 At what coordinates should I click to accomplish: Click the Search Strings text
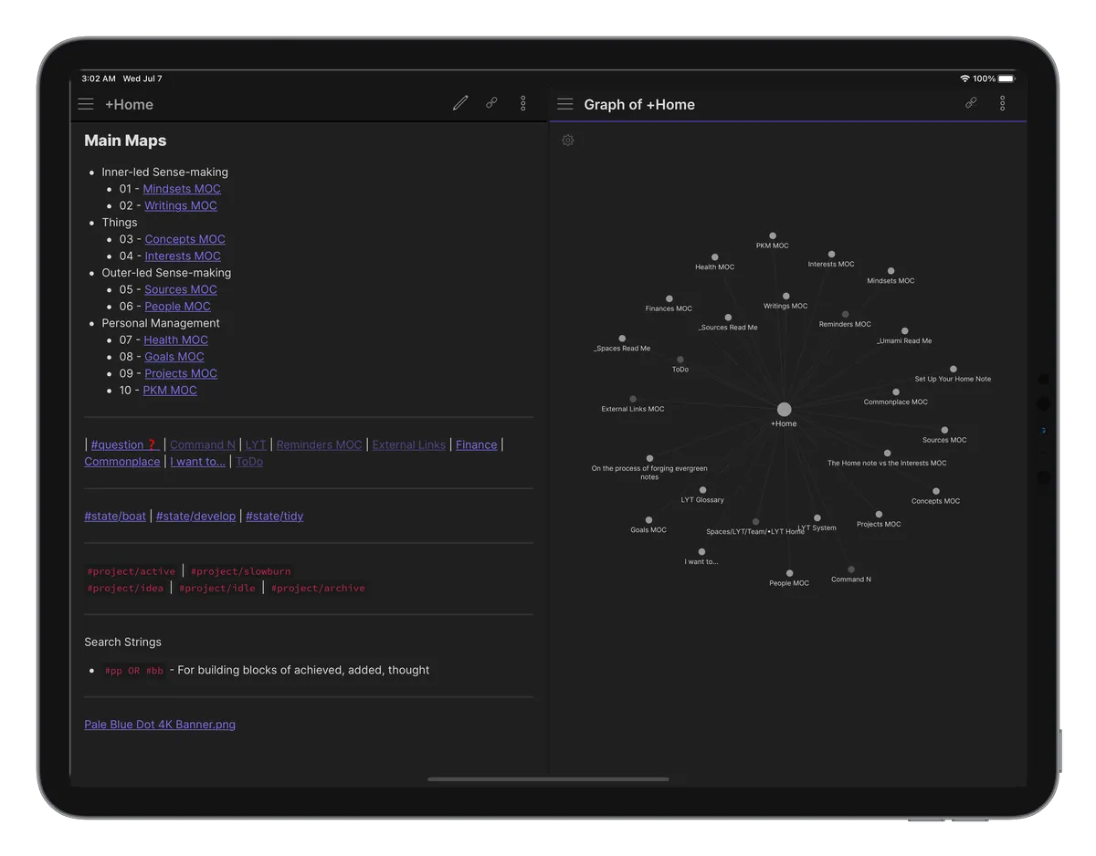coord(122,642)
